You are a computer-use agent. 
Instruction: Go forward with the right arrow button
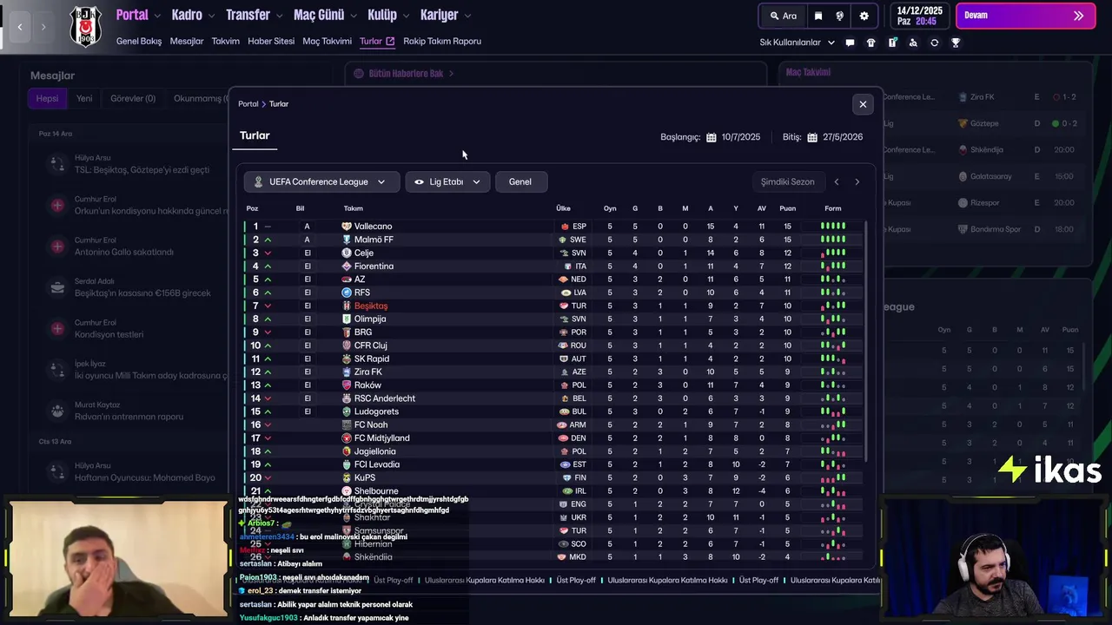pos(43,27)
